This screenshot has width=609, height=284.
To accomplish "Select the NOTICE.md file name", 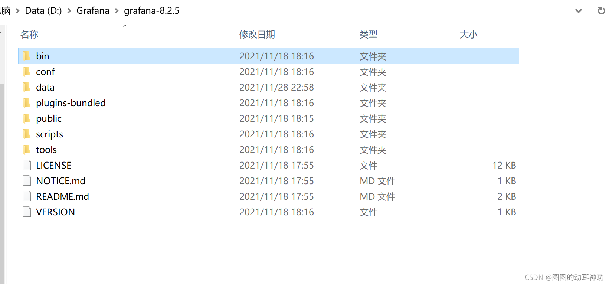I will (60, 181).
